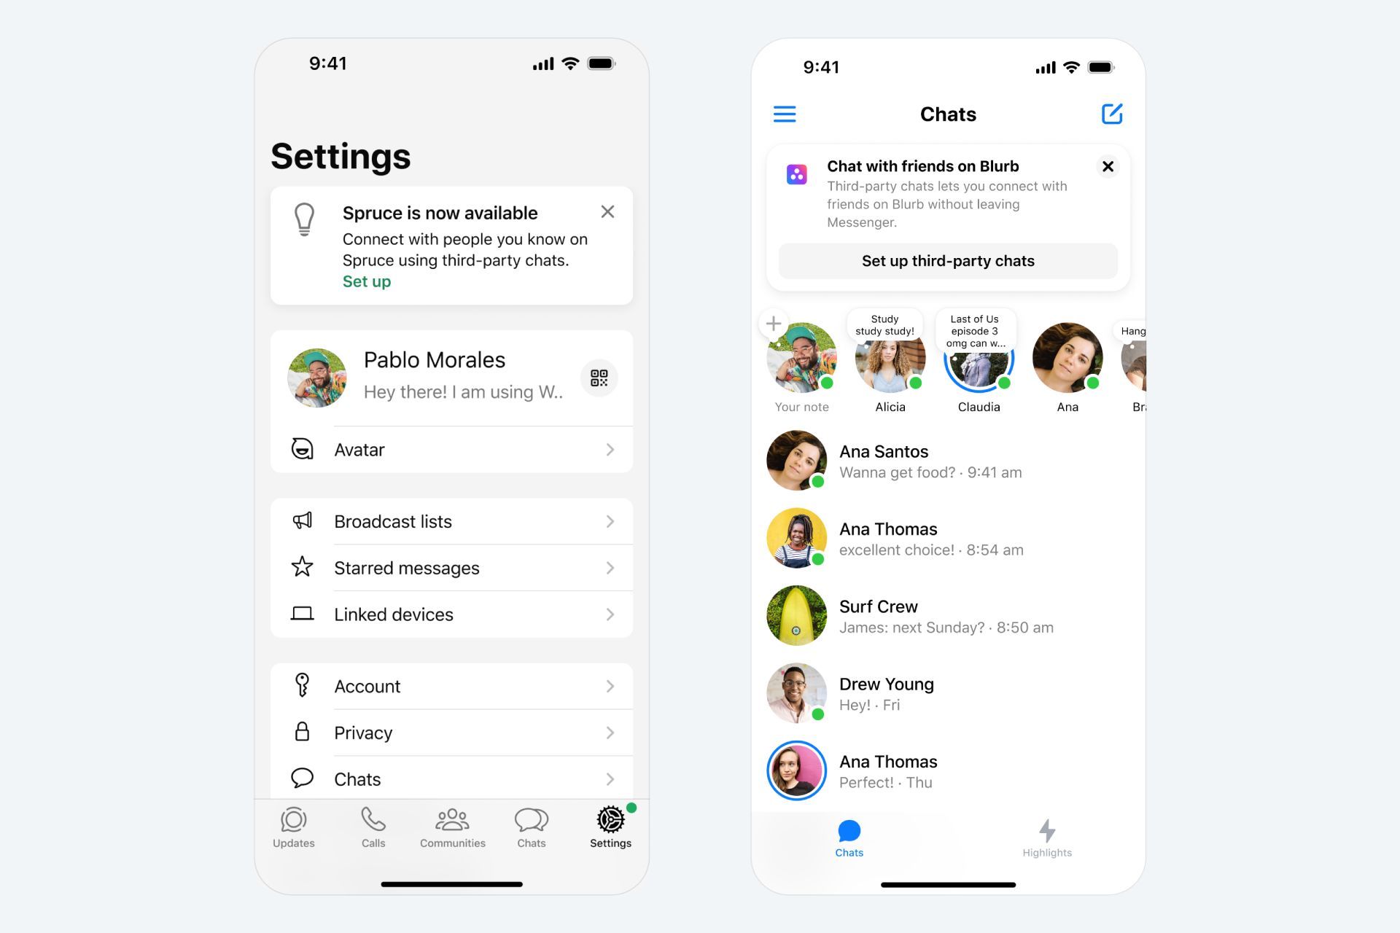
Task: Dismiss Chat with Blurb banner
Action: pos(1108,167)
